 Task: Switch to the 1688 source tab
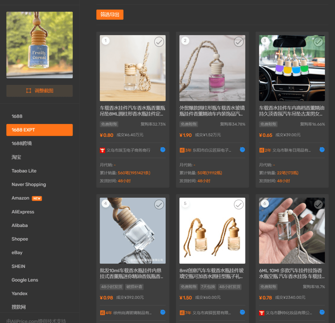(x=17, y=116)
